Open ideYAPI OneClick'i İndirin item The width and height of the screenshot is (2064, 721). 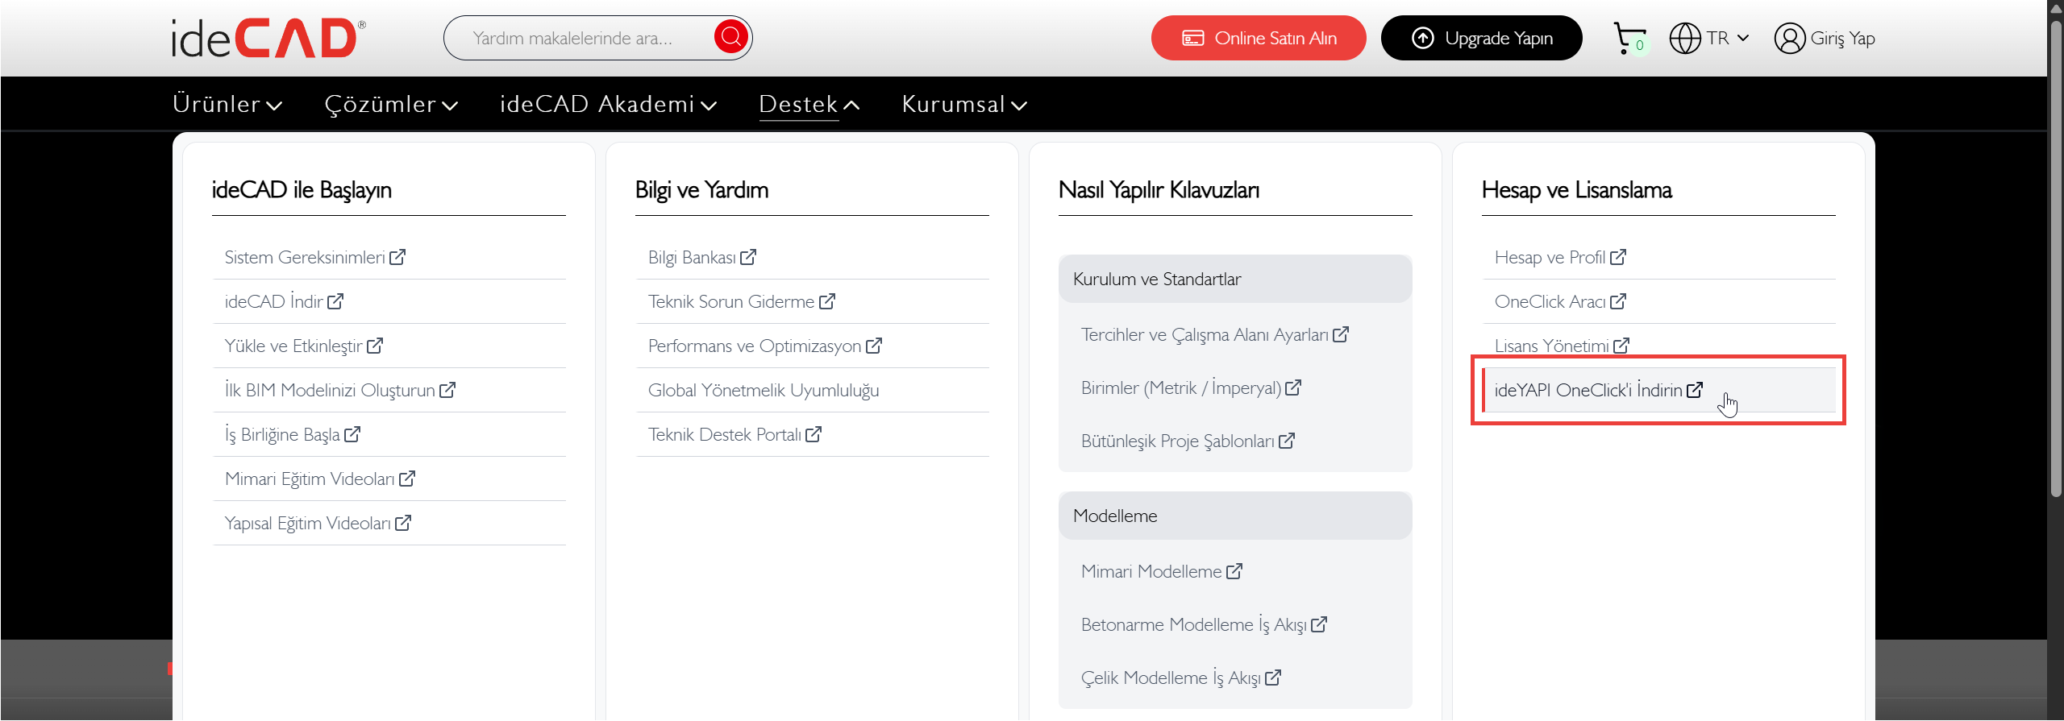coord(1658,390)
